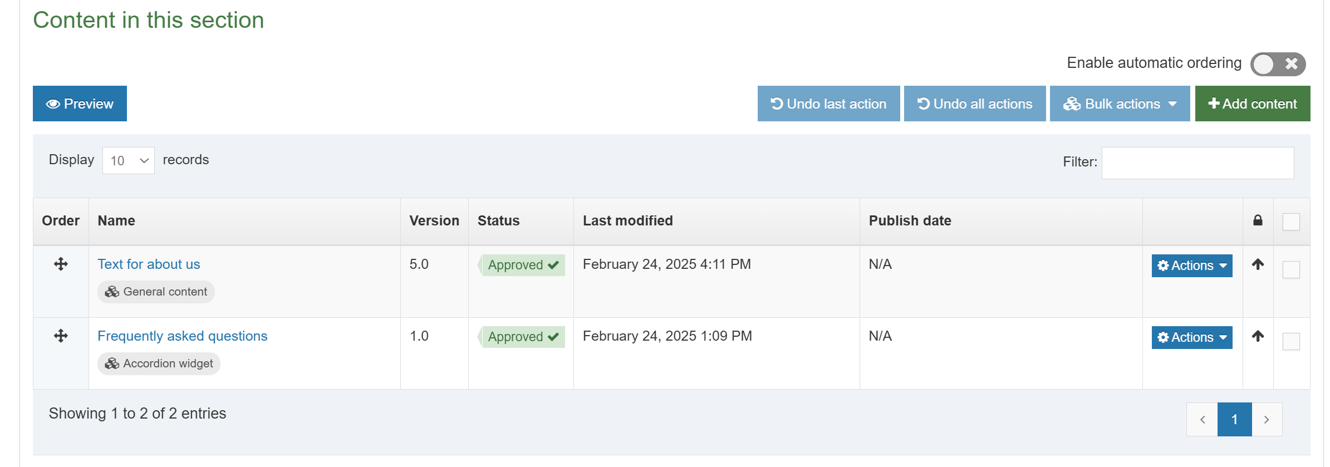Go to pagination page 1
This screenshot has width=1330, height=467.
[x=1234, y=419]
